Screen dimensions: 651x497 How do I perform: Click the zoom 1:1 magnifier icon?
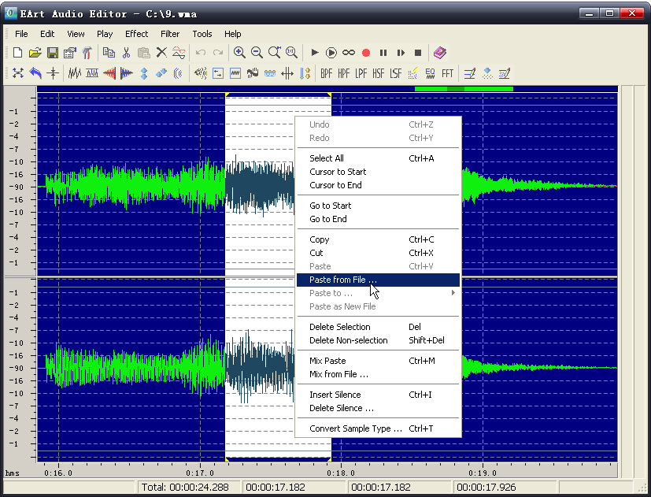coord(291,53)
